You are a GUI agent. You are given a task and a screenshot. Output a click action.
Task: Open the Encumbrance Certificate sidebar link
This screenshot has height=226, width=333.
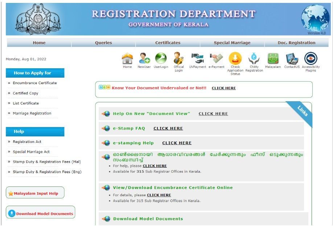(x=34, y=83)
